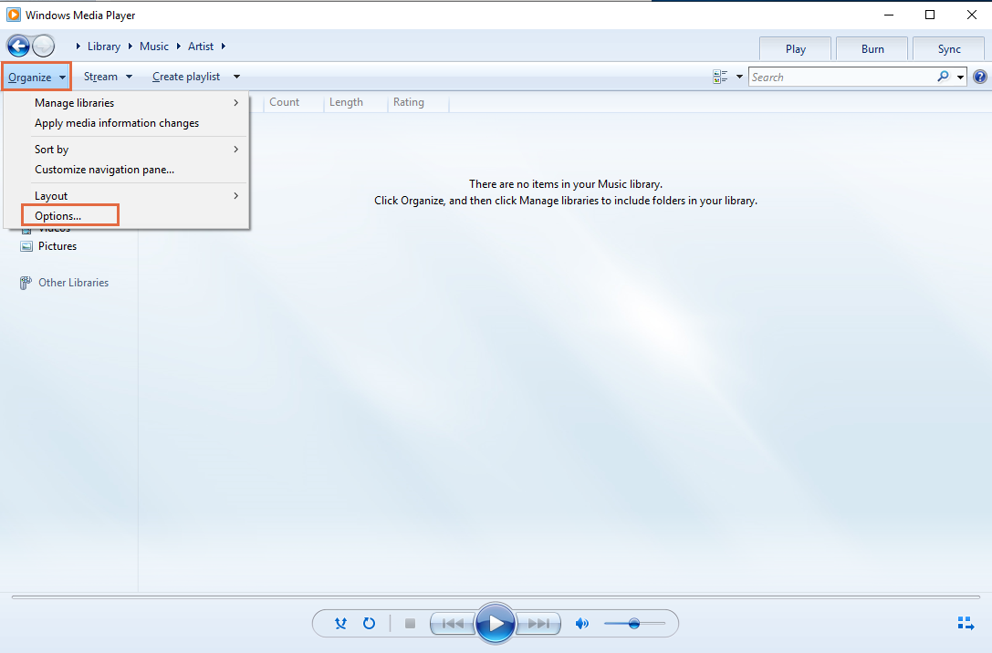Switch to Now Playing view with corner icon
This screenshot has height=653, width=992.
coord(966,623)
